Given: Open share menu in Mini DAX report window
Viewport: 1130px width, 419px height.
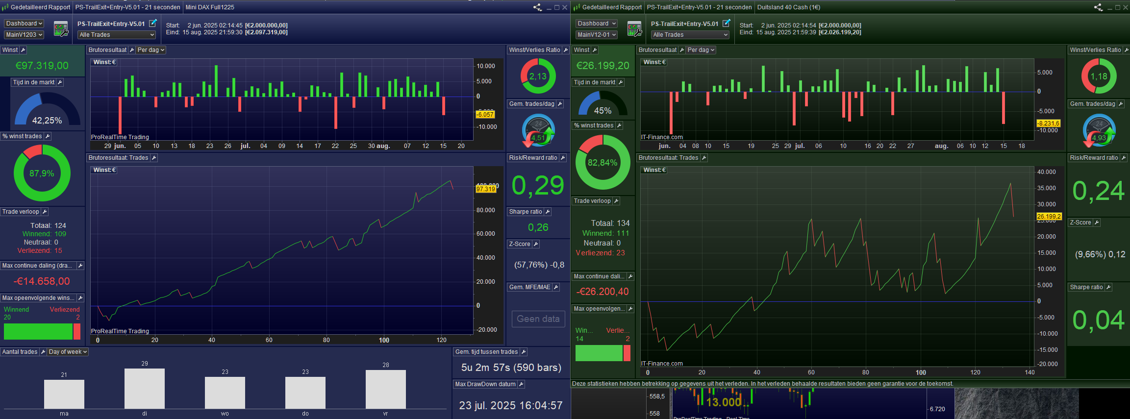Looking at the screenshot, I should coord(537,7).
